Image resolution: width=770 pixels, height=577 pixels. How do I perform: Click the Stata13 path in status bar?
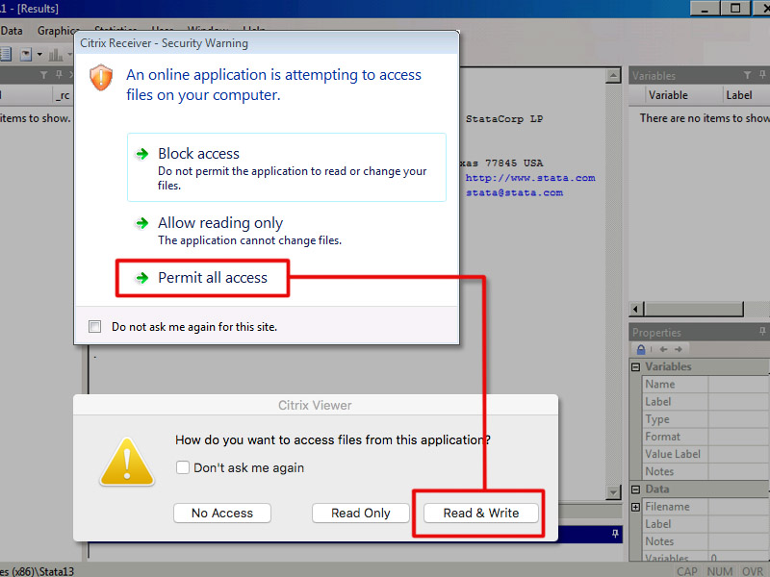pyautogui.click(x=37, y=571)
